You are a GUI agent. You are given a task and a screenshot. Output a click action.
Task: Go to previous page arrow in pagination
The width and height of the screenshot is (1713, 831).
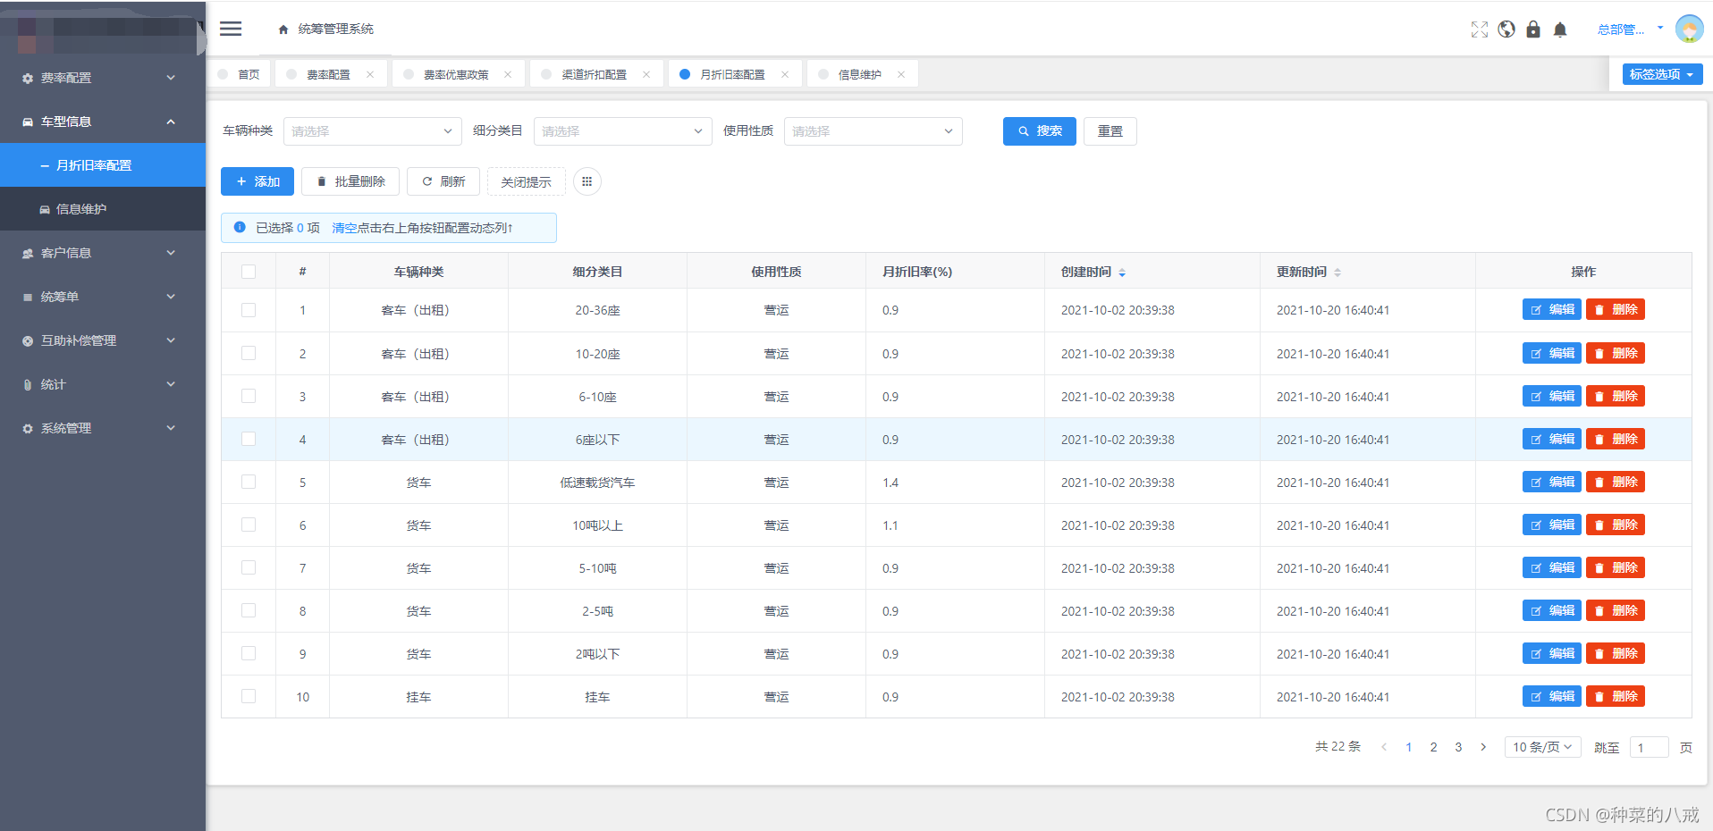click(1384, 747)
